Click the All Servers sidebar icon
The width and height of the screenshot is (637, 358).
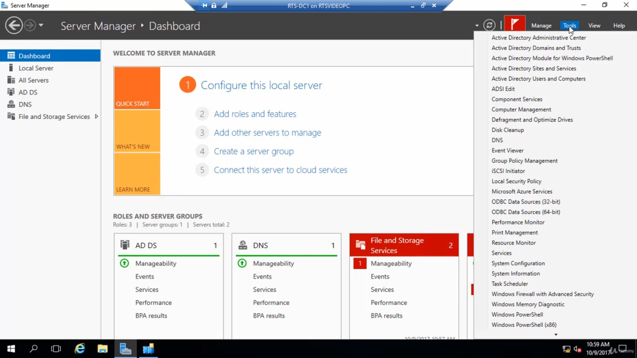coord(11,80)
